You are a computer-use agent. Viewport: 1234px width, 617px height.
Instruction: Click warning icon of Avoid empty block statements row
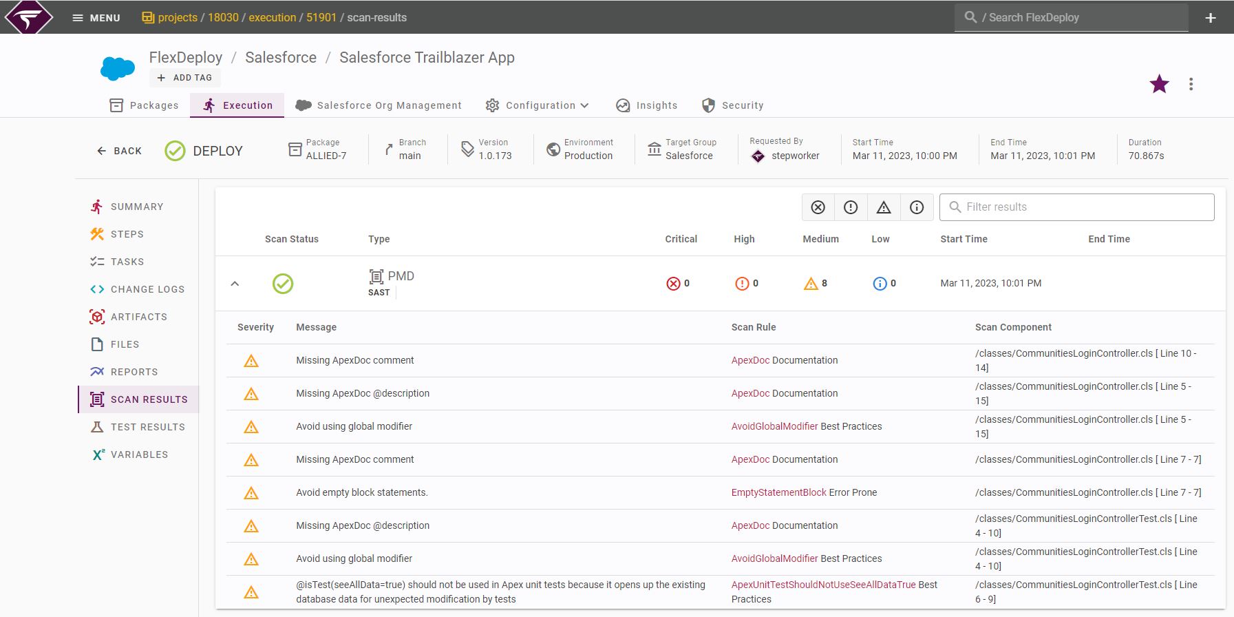[x=251, y=493]
